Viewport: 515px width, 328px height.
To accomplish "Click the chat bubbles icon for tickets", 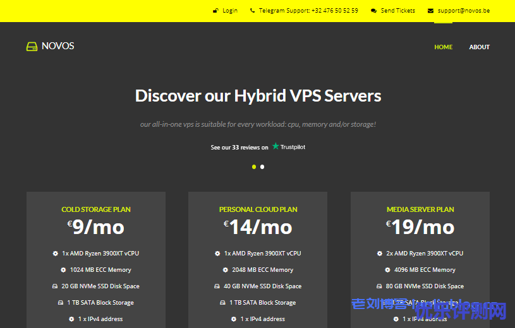I will (x=373, y=11).
